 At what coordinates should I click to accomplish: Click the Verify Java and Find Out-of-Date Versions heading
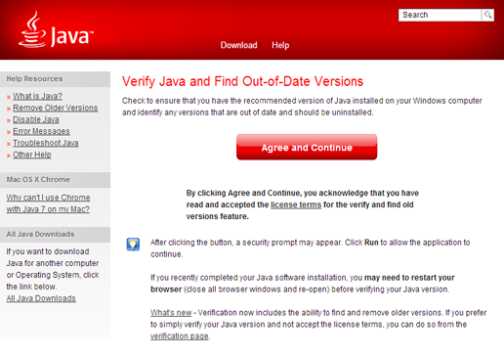click(242, 81)
